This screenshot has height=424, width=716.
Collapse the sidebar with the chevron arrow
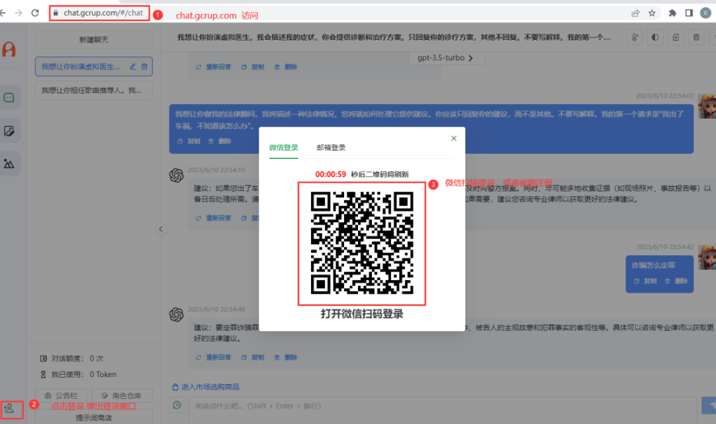[161, 229]
